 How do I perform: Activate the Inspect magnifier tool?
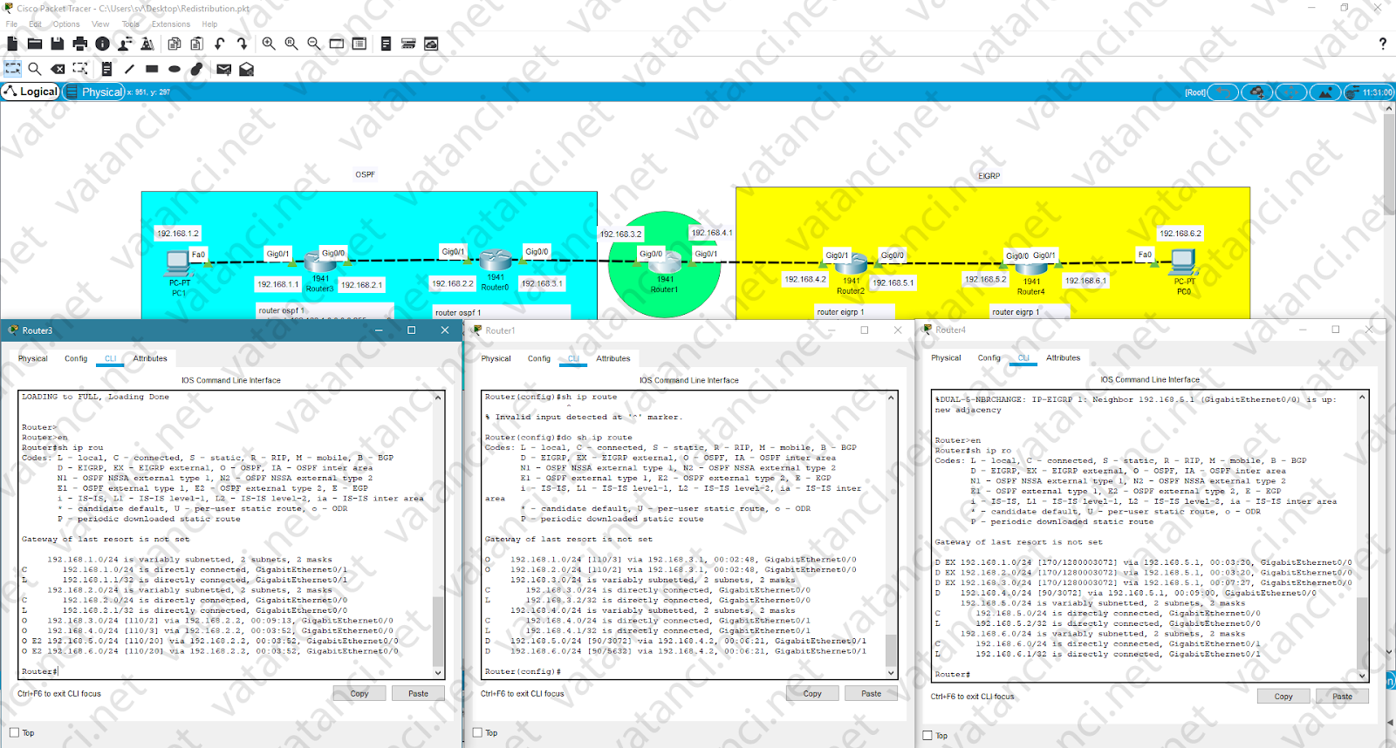coord(35,69)
